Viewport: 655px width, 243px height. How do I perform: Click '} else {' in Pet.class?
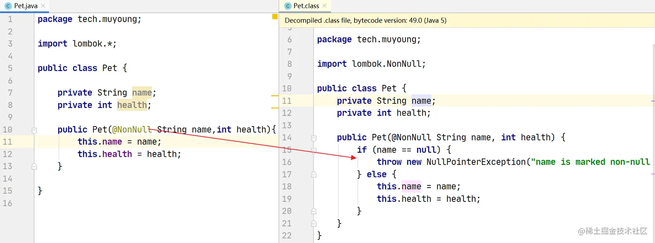click(x=377, y=175)
